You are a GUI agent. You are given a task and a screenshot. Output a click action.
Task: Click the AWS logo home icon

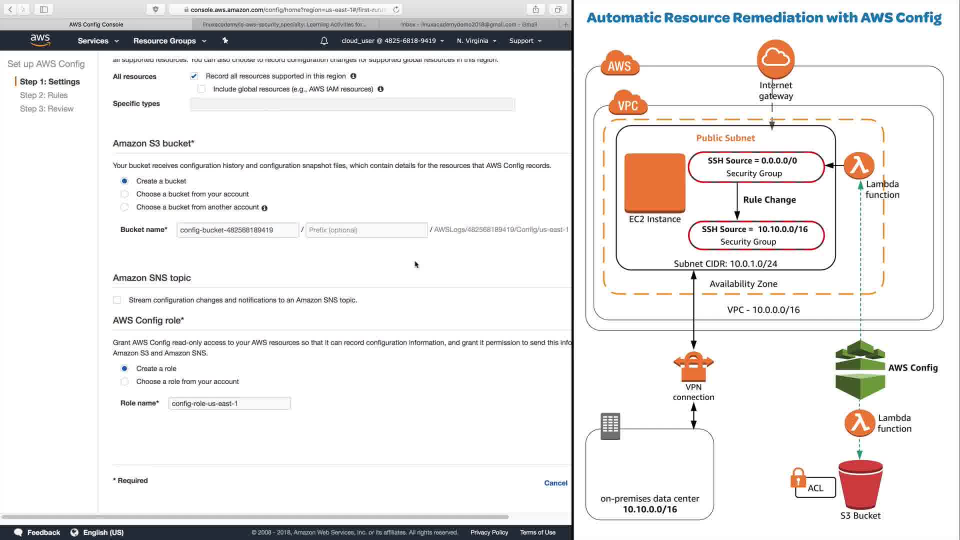(40, 40)
